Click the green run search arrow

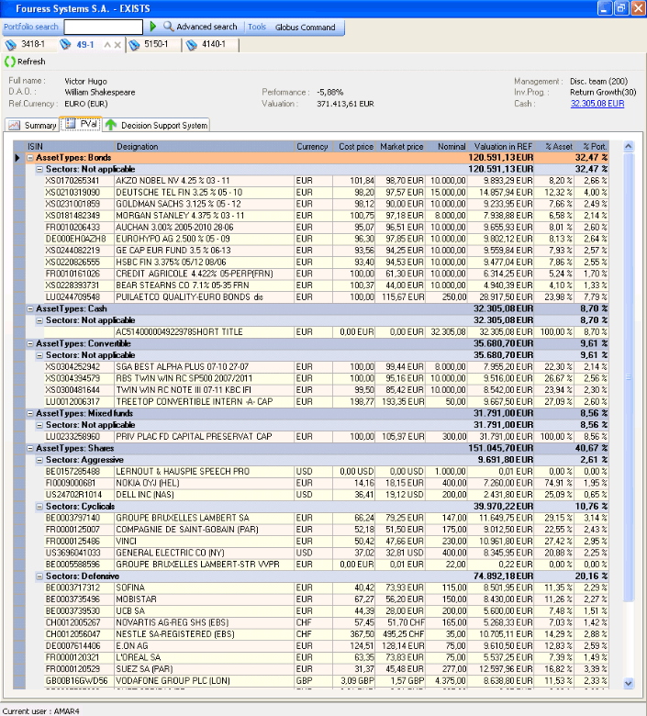coord(153,27)
